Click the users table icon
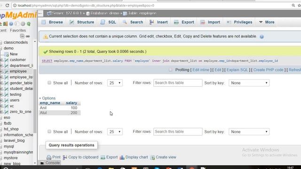Screen dimensions: 301x169 (6, 100)
